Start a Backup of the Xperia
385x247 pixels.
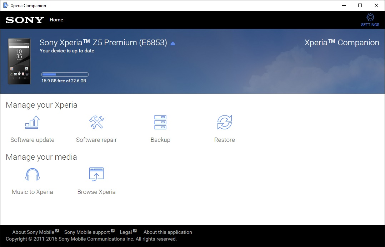[160, 128]
